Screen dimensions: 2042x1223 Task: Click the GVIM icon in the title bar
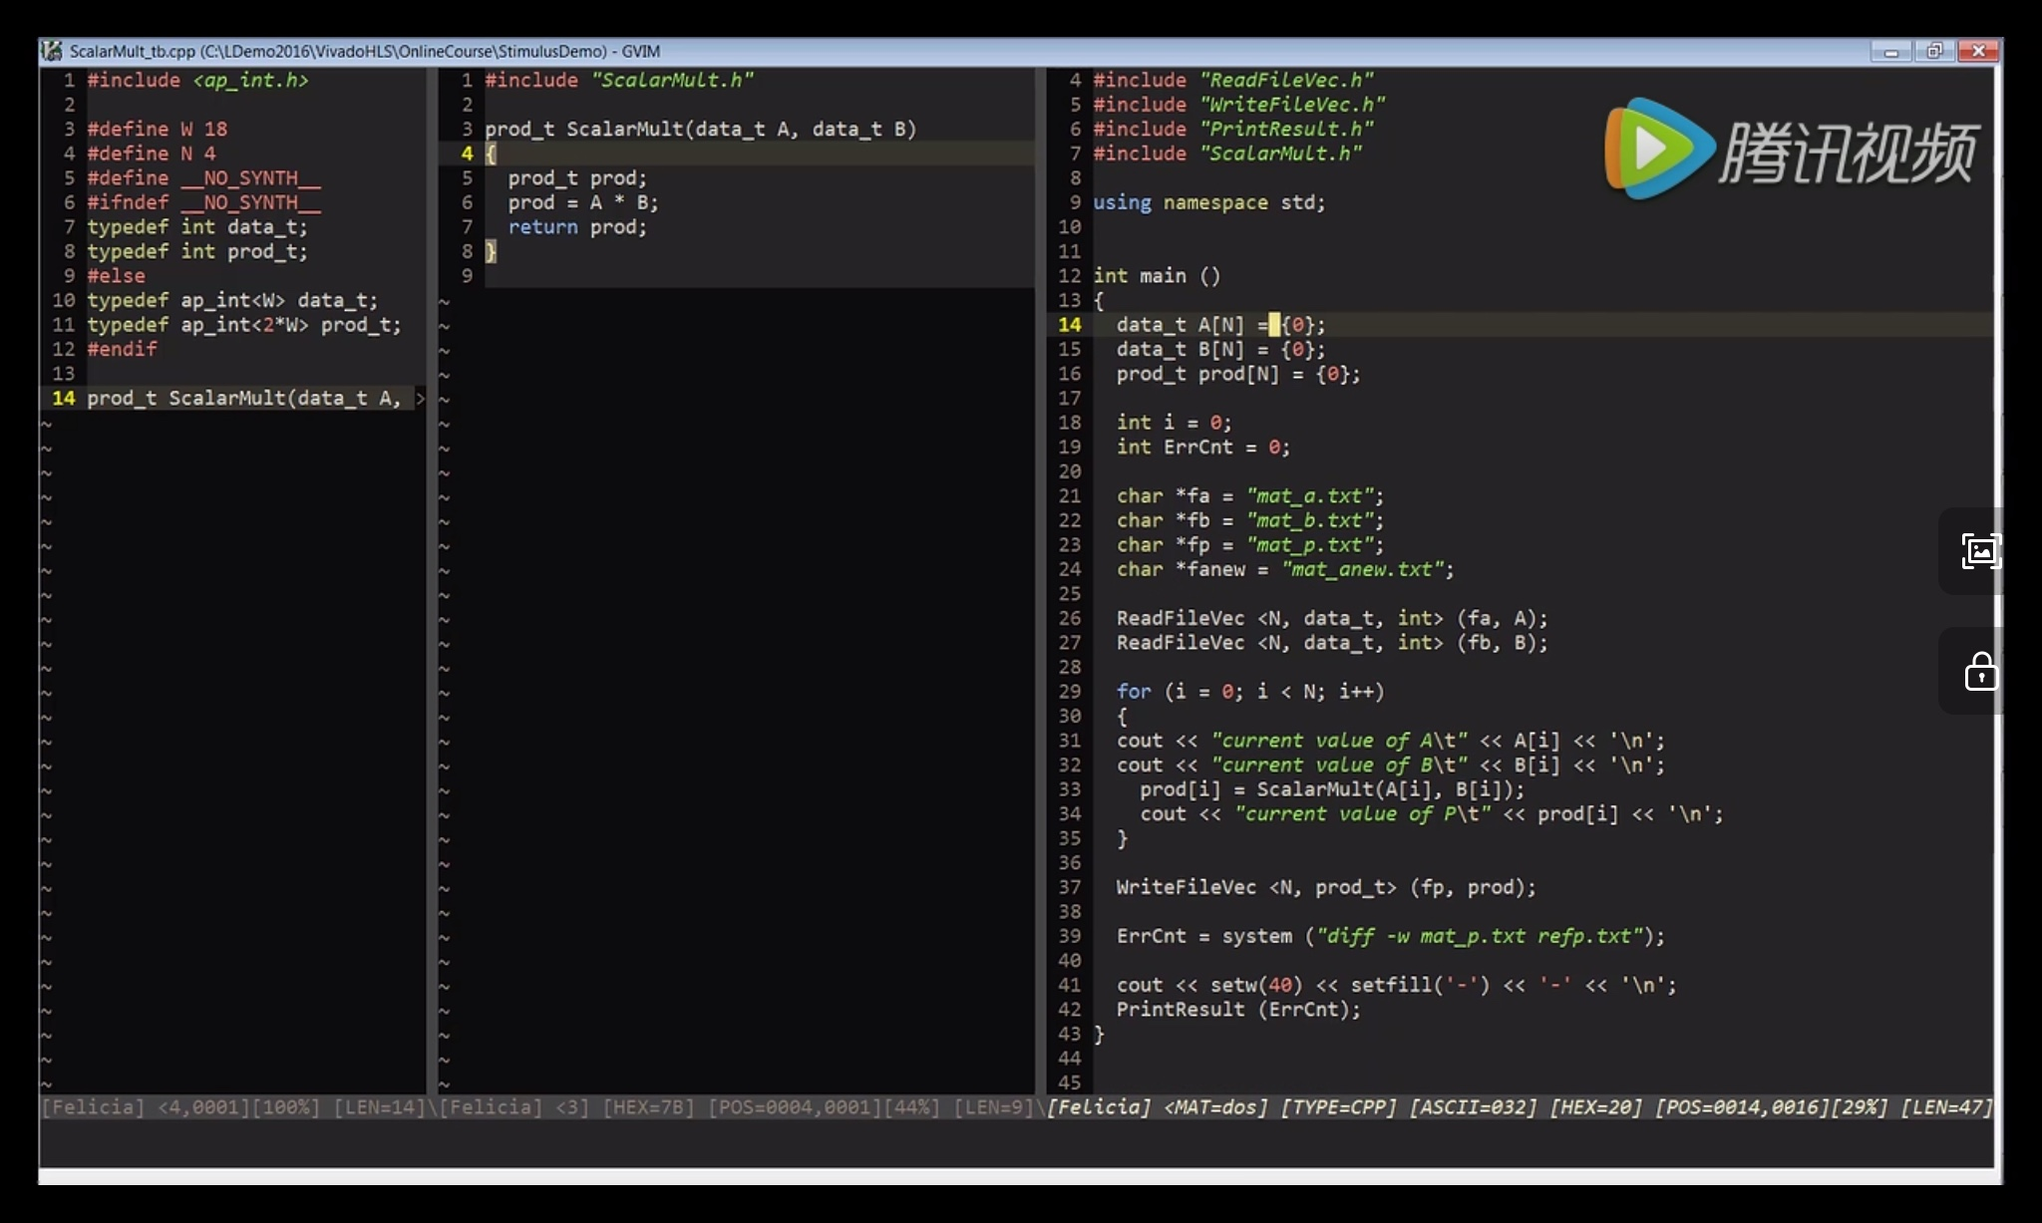[51, 51]
